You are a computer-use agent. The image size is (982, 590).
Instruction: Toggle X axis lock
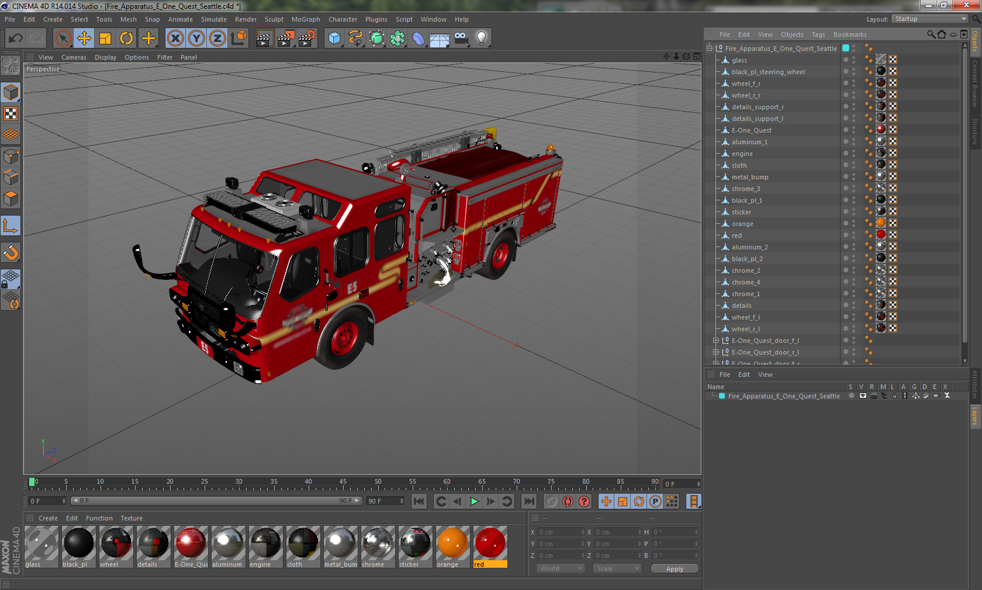pyautogui.click(x=175, y=39)
